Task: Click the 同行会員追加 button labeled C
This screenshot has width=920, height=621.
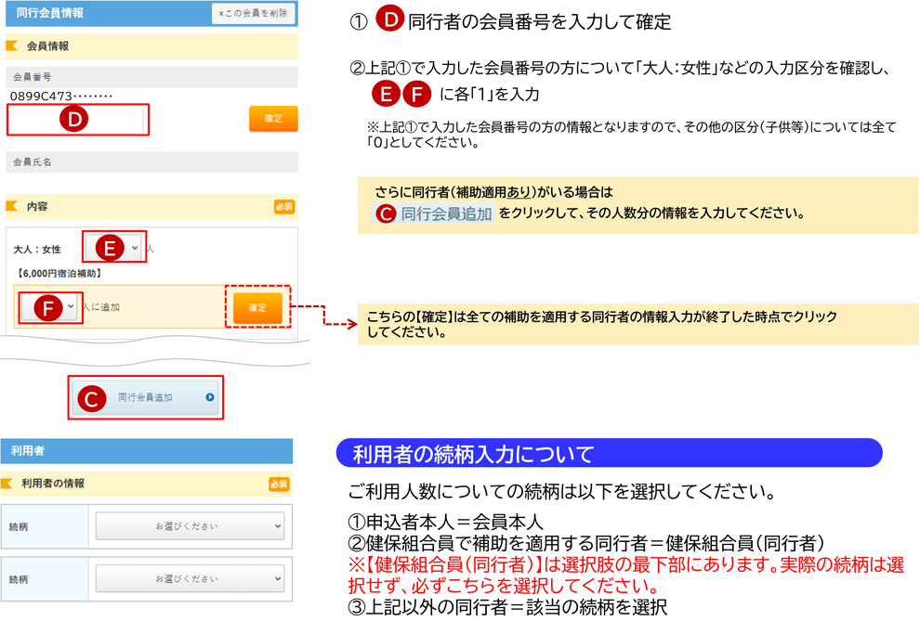Action: point(146,397)
